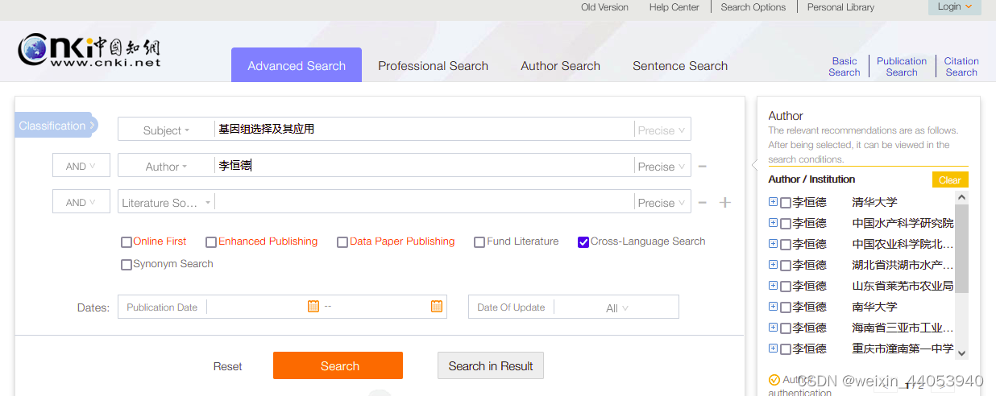Expand 李恒德 重庆市潼南第一中学 plus icon

click(x=774, y=349)
